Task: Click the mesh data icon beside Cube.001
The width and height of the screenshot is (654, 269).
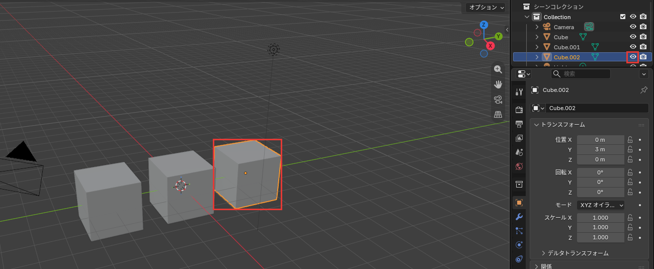Action: point(595,47)
